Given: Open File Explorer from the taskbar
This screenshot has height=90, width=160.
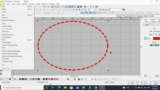Looking at the screenshot, I should coord(65,87).
